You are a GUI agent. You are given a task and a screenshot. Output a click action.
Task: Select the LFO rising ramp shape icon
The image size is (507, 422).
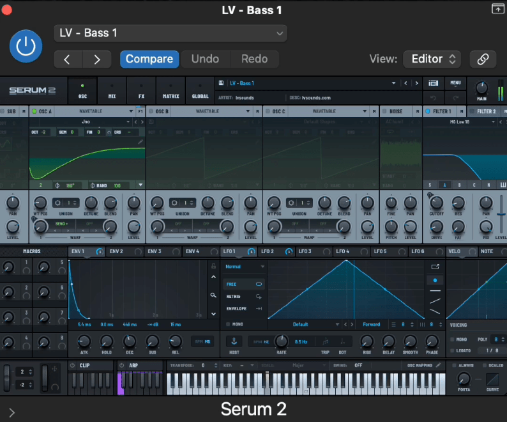point(435,301)
